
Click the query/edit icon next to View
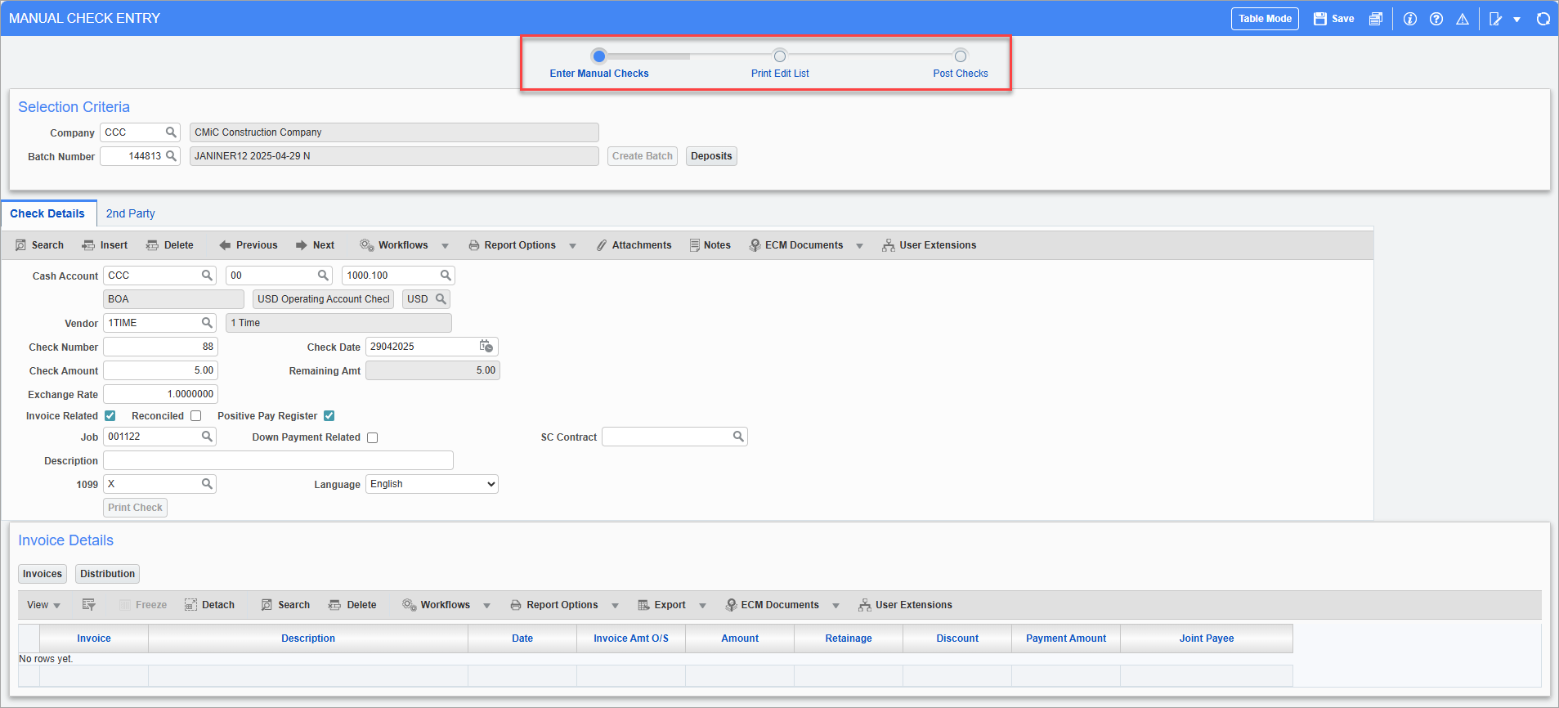(89, 605)
